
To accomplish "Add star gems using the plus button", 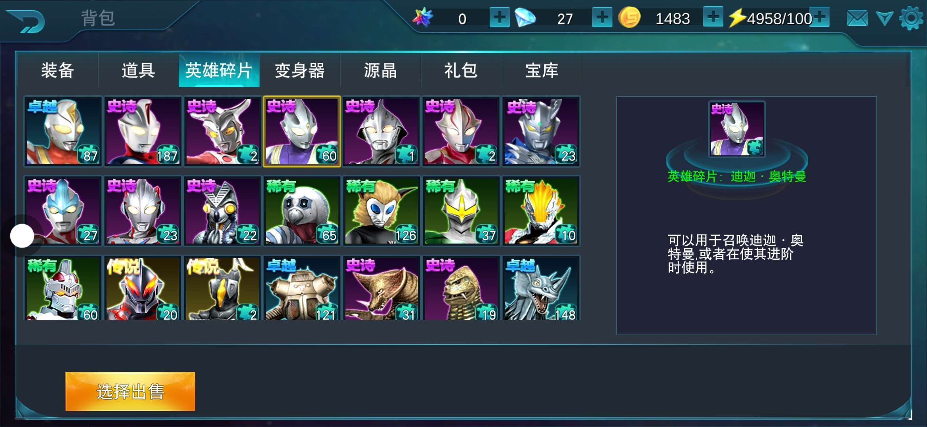I will click(500, 17).
